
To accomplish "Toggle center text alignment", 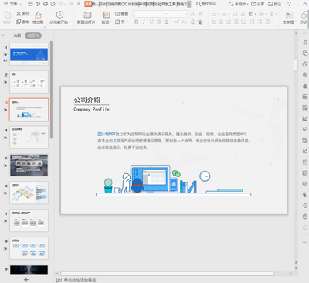I will (221, 22).
